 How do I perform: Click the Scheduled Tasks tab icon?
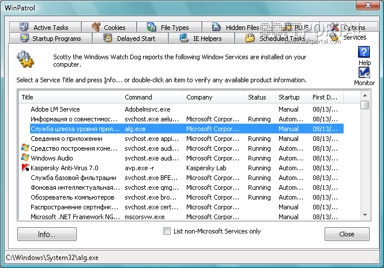pos(250,38)
